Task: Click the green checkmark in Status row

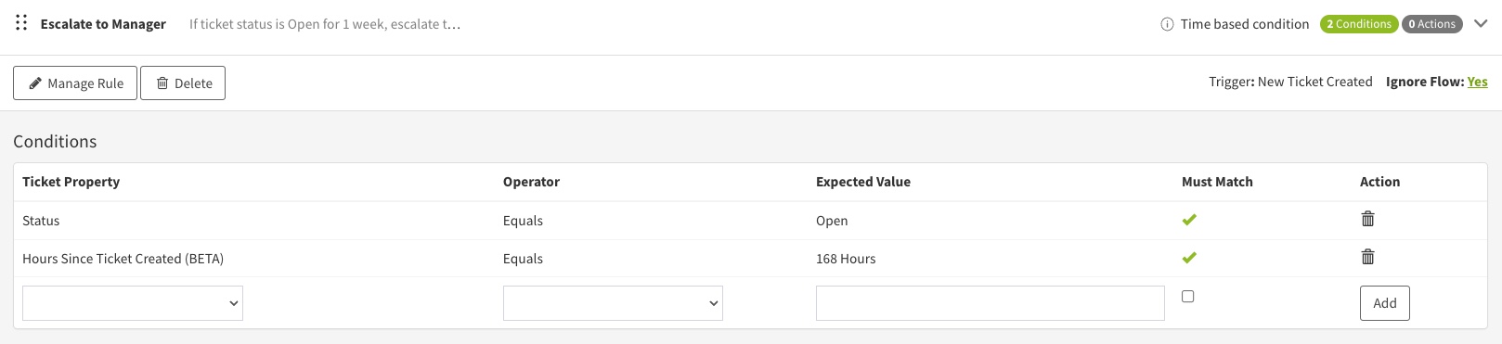Action: [x=1189, y=220]
